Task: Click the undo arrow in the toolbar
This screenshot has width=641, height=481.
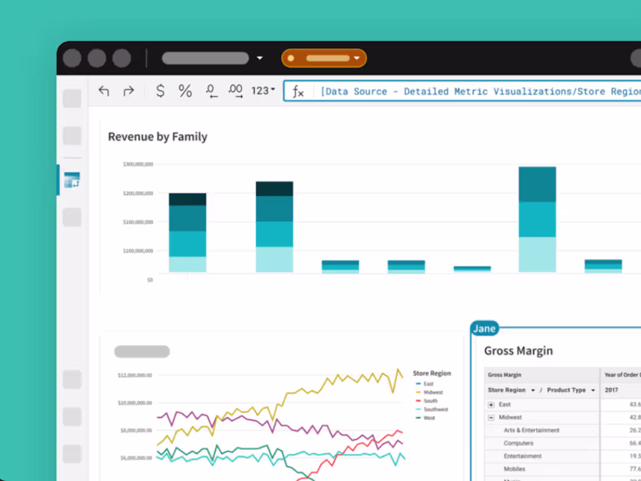Action: coord(104,91)
